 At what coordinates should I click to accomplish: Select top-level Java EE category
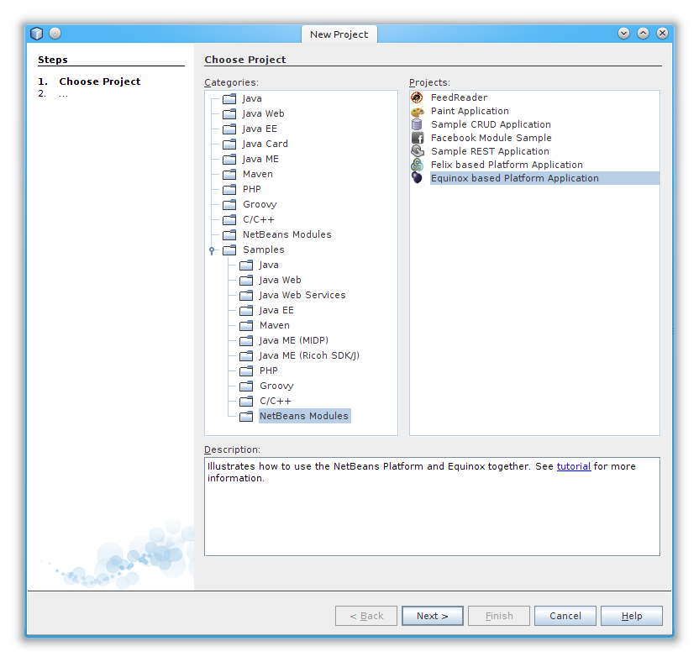coord(260,129)
